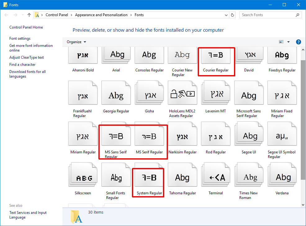Image resolution: width=306 pixels, height=226 pixels.
Task: Navigate to Control Panel in breadcrumb
Action: (x=57, y=15)
